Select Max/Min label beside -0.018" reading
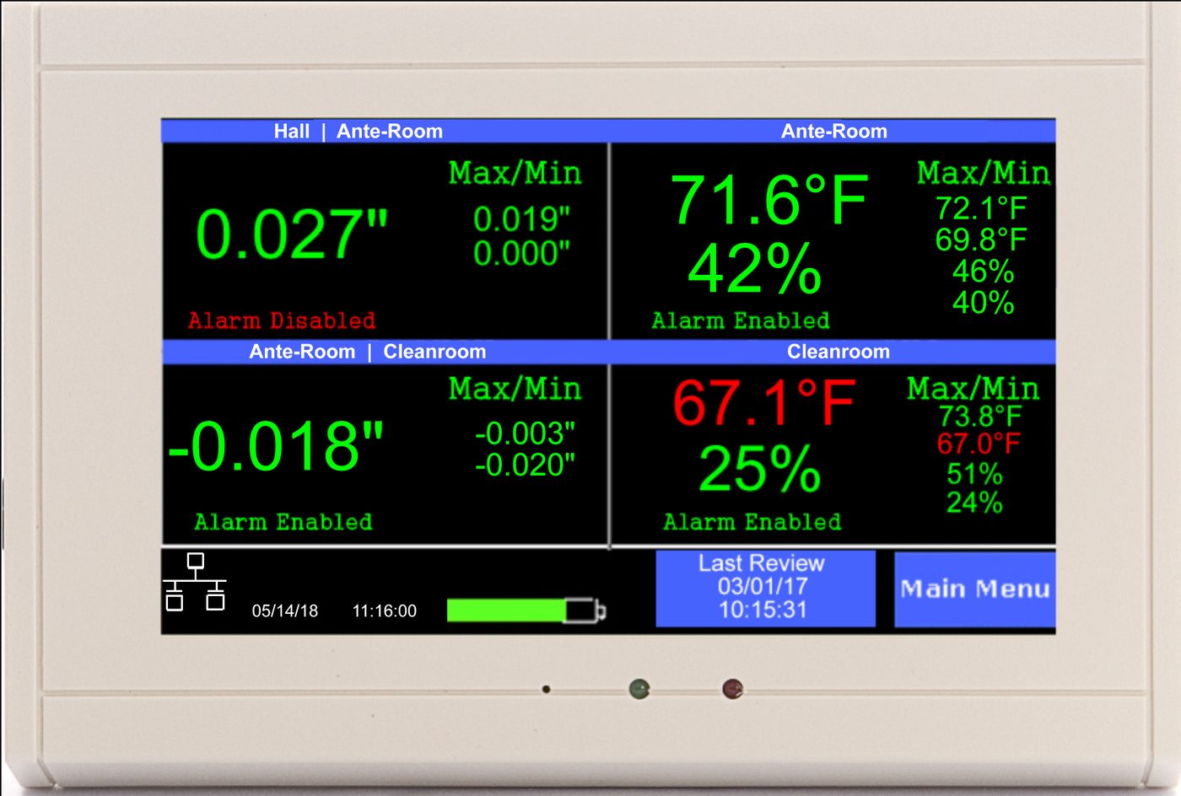 tap(515, 389)
